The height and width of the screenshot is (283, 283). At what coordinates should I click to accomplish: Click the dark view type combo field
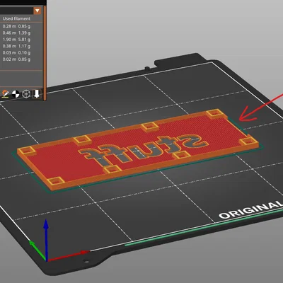coord(16,11)
